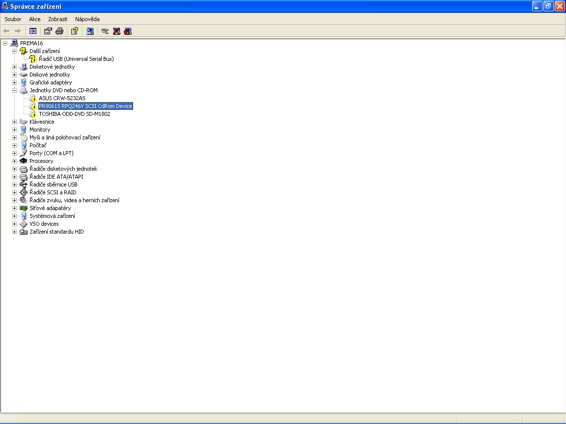Click the show/hide console tree toolbar icon
Viewport: 566px width, 424px height.
[x=33, y=31]
